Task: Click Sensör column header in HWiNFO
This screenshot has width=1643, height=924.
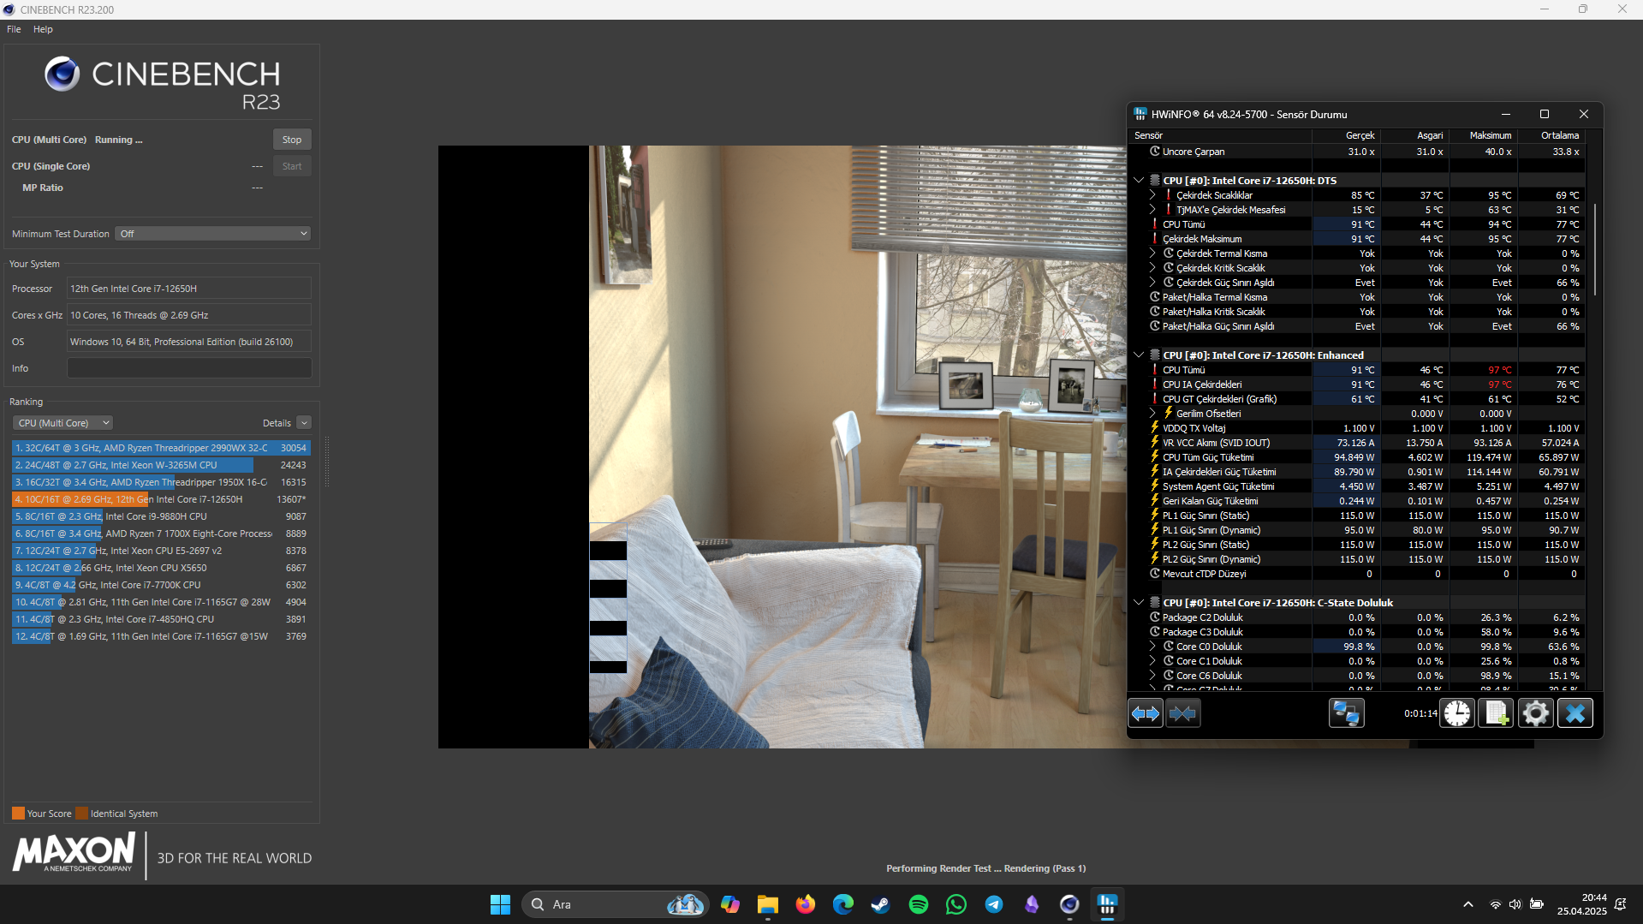Action: pos(1220,135)
